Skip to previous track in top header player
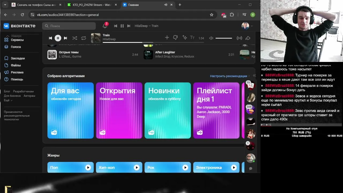Screen dimensions: 343x193 [x=115, y=26]
